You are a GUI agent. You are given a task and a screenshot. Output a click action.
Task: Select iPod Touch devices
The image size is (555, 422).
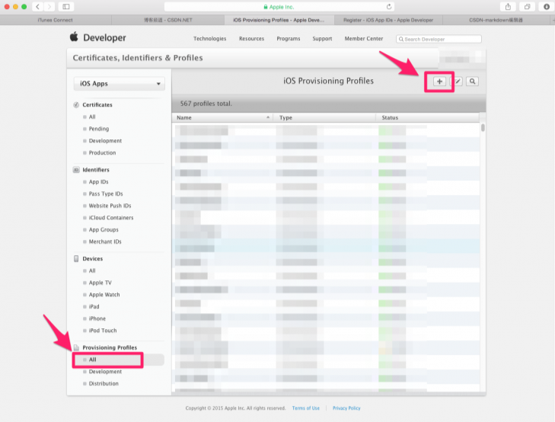(x=103, y=331)
